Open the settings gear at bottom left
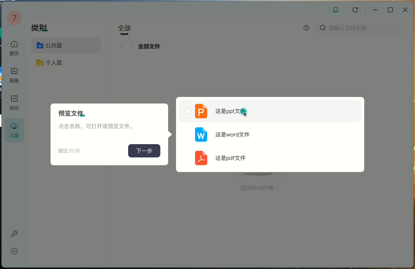 (x=14, y=251)
